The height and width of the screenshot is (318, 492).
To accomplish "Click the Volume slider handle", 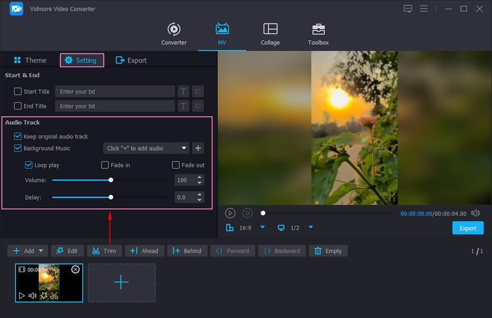I will [x=111, y=180].
